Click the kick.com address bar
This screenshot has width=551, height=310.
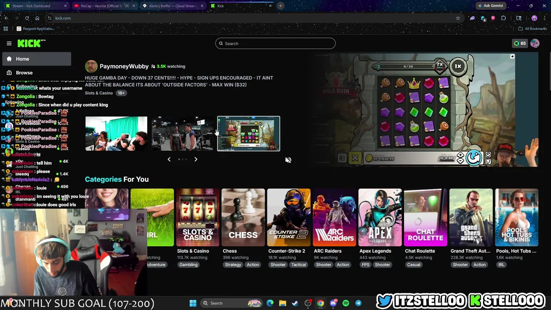point(254,18)
